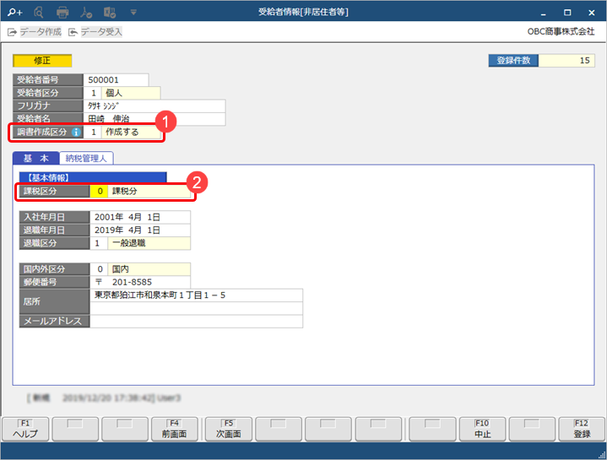Click データ受入 menu item
The image size is (607, 460).
tap(95, 32)
